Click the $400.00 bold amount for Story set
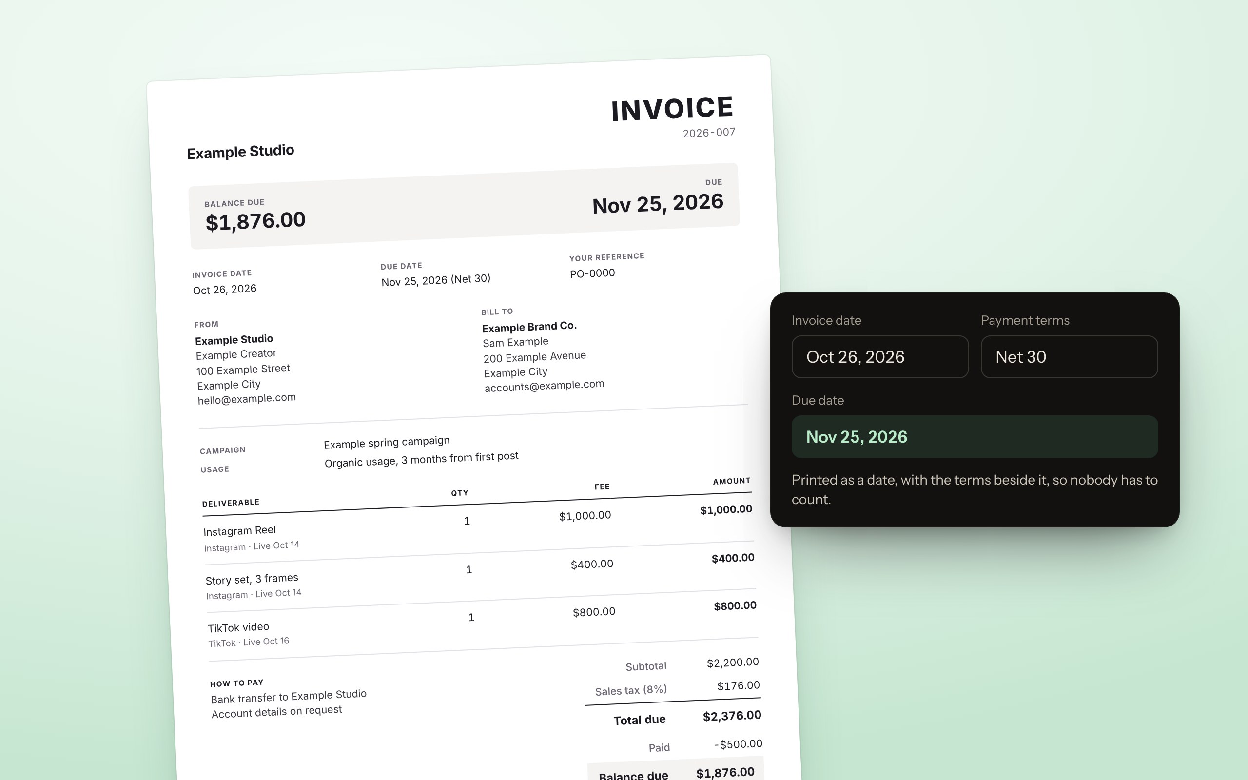The image size is (1248, 780). (x=733, y=558)
